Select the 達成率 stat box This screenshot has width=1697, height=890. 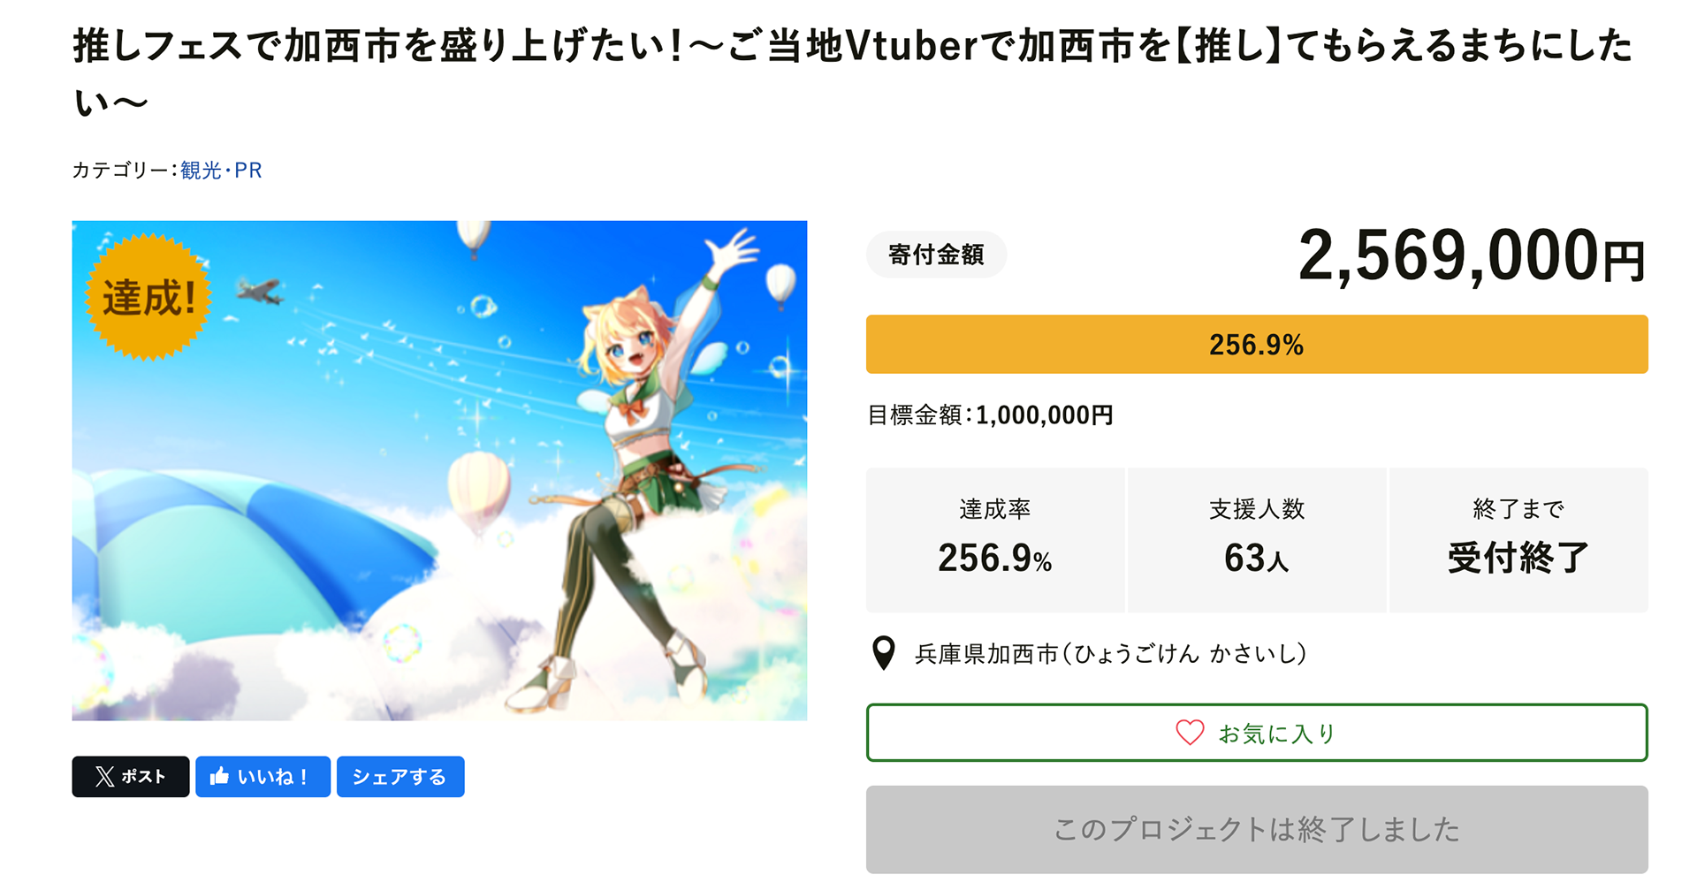(994, 539)
